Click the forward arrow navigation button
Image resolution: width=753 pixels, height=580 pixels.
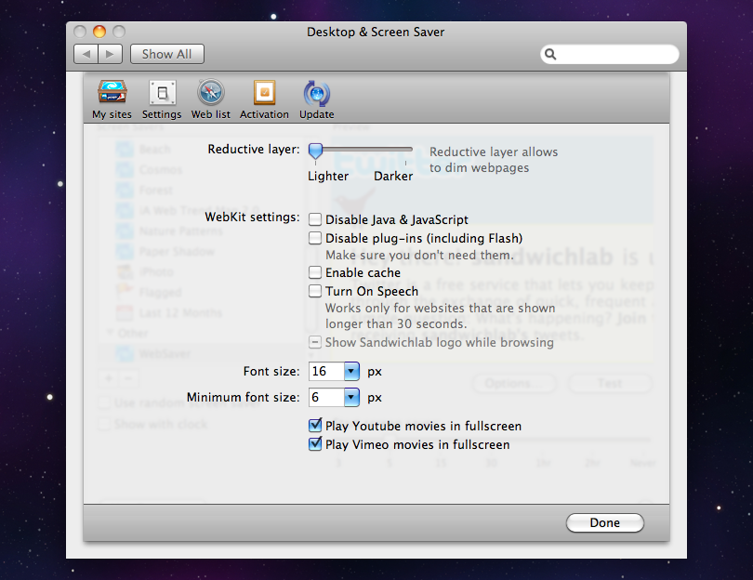click(110, 55)
